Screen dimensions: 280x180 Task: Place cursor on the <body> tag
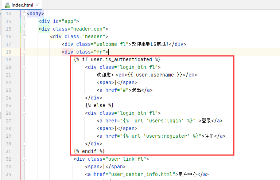pyautogui.click(x=35, y=14)
